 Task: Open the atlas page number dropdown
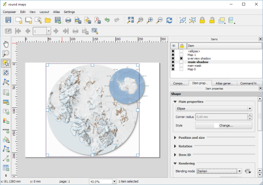pos(49,31)
